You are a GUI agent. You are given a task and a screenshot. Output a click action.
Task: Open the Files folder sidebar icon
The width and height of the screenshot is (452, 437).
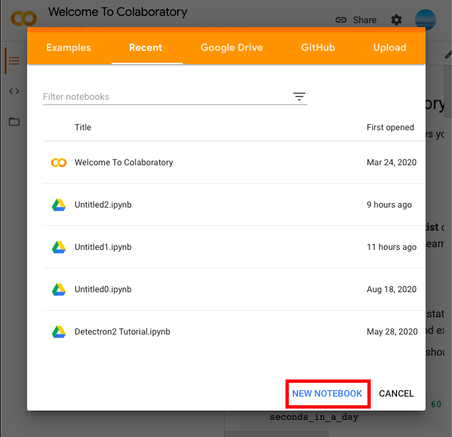14,122
